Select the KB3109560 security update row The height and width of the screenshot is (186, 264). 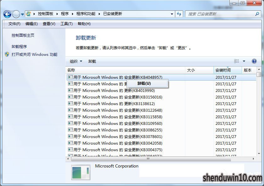coord(161,123)
